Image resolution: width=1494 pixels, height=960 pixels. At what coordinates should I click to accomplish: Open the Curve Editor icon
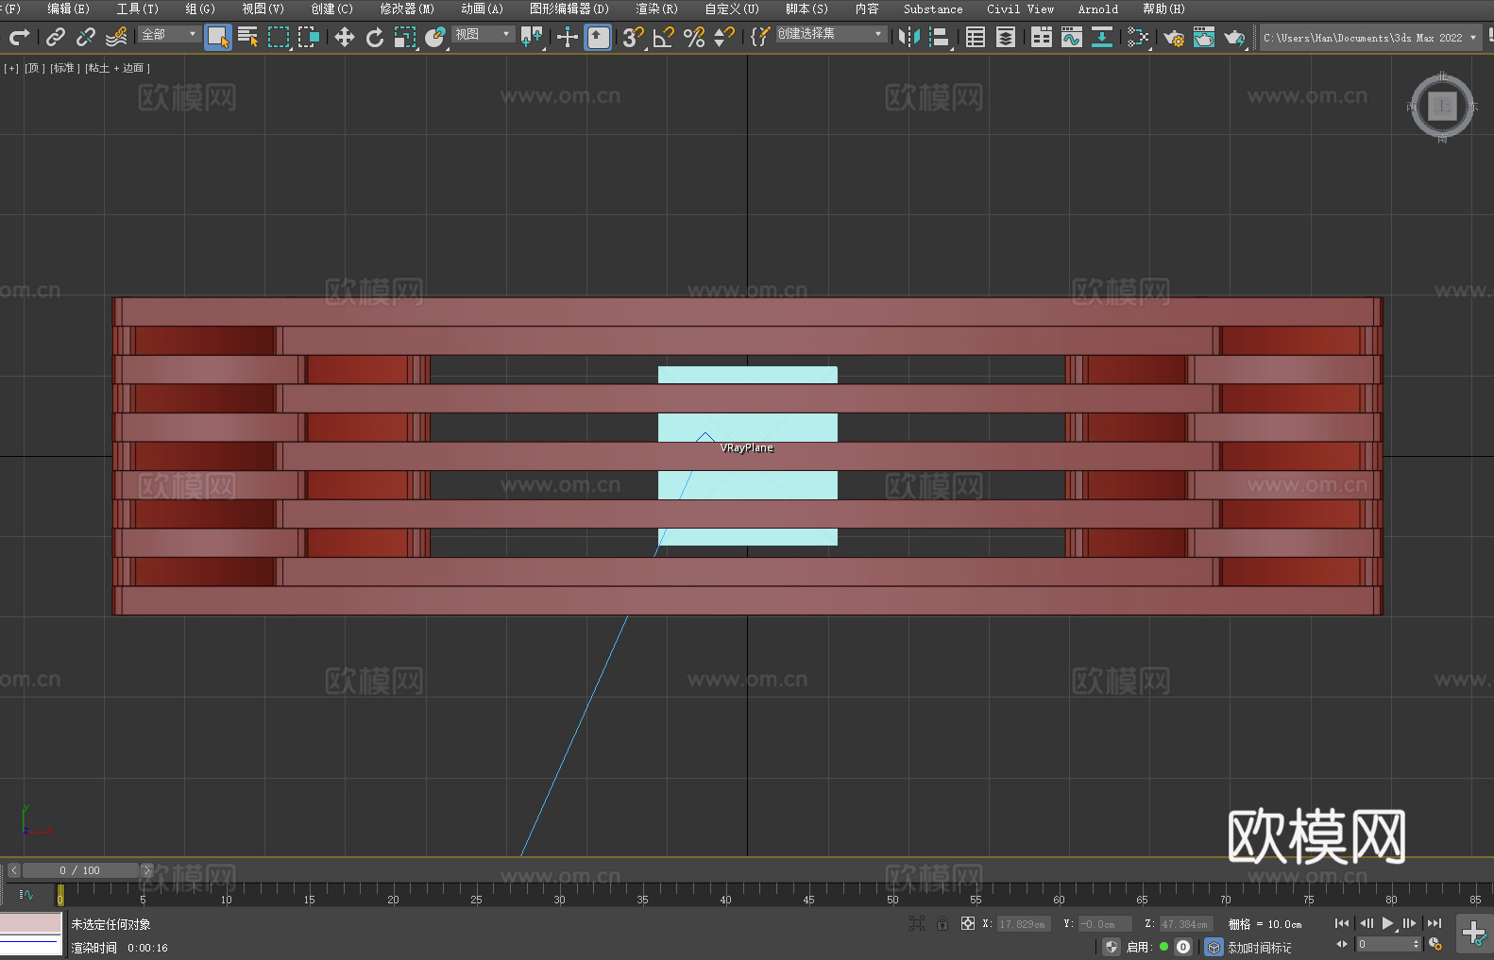pos(1072,37)
